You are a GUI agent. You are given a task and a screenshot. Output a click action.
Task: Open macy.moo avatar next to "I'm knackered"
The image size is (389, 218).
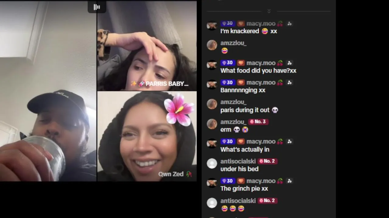pos(212,26)
